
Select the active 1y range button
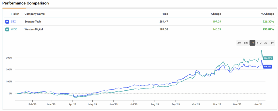pyautogui.click(x=252, y=43)
